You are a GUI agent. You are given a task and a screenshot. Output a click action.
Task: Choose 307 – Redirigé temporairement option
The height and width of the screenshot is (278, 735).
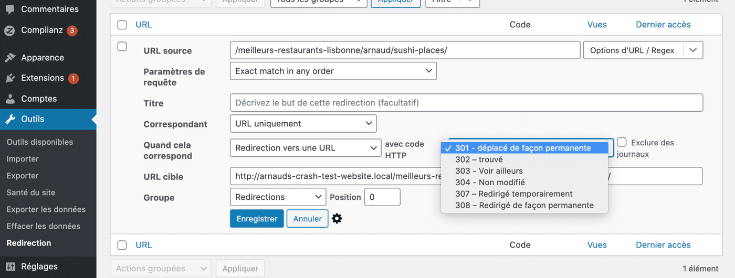click(x=513, y=194)
